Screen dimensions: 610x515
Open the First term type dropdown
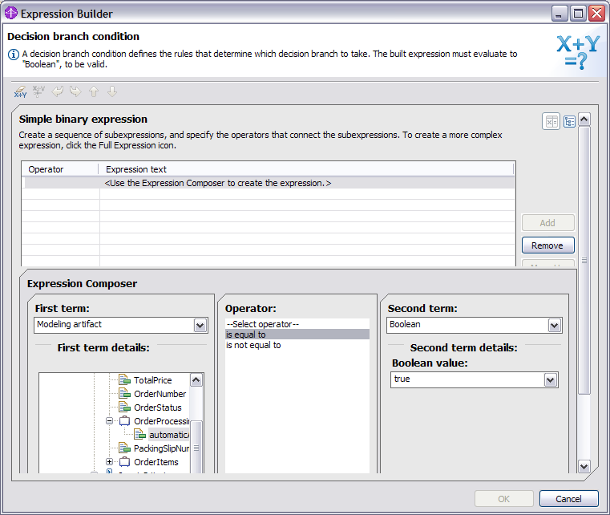(x=200, y=326)
